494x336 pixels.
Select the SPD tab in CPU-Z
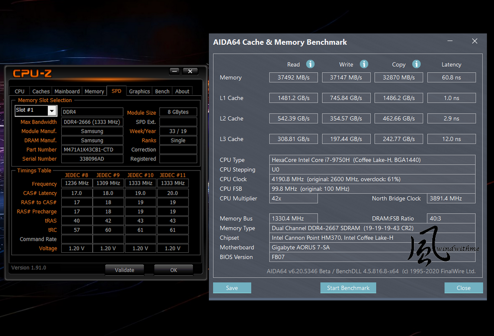(116, 91)
